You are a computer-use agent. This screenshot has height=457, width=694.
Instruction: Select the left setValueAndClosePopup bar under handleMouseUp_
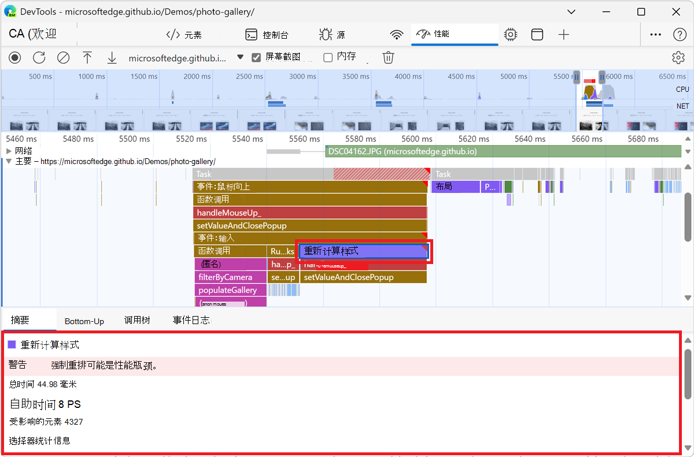pos(310,225)
